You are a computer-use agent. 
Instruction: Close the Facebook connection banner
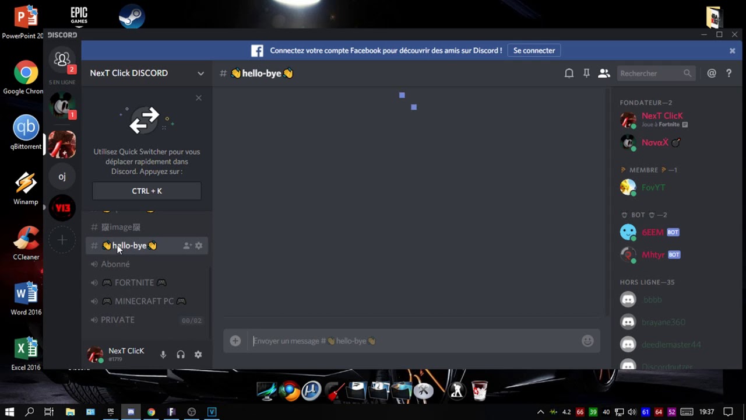pos(732,51)
